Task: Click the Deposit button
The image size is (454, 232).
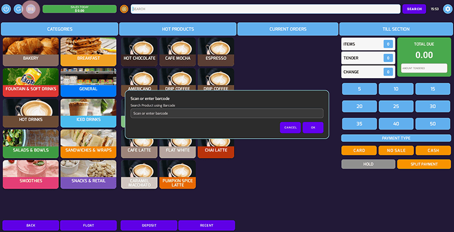Action: [149, 225]
